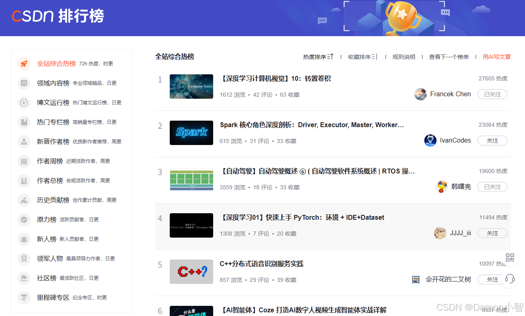Open article 【深度学习计算机视觉】10：转置卷积
This screenshot has width=525, height=316.
point(275,79)
